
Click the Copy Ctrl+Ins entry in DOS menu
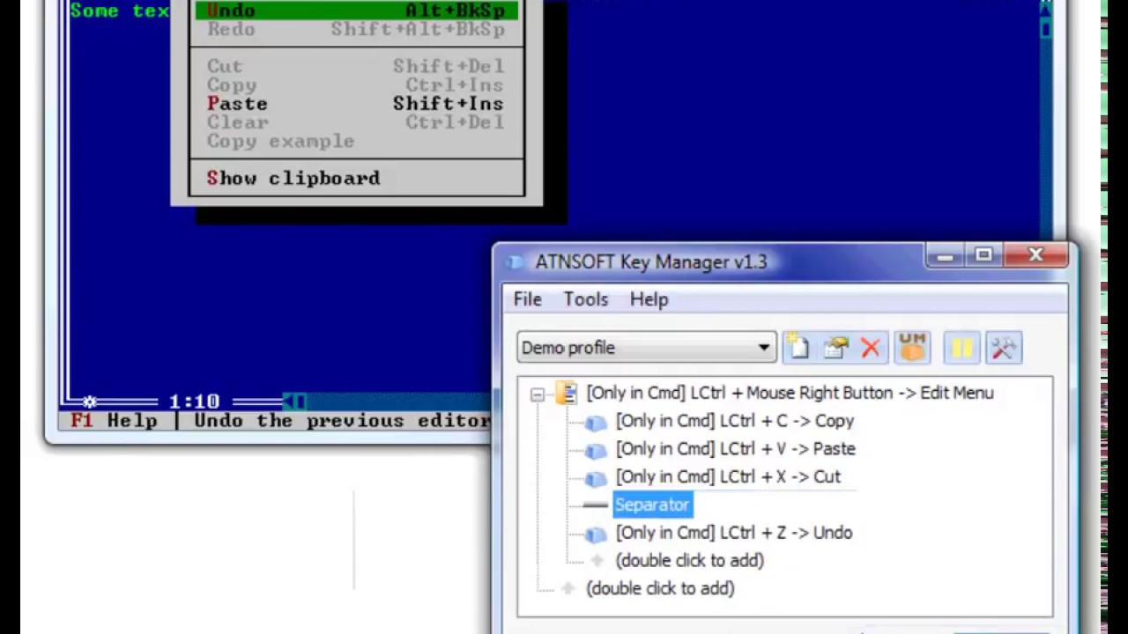tap(357, 85)
